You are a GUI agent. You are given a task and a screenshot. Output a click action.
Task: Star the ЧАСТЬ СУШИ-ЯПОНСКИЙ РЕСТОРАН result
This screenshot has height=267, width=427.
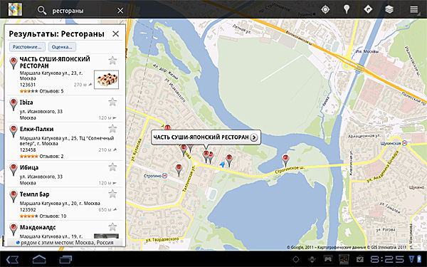(x=112, y=61)
